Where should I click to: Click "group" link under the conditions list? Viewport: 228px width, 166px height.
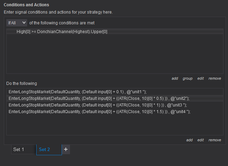(x=188, y=78)
